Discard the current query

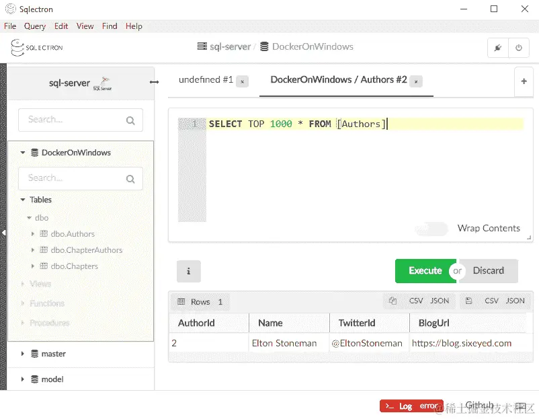pos(489,271)
